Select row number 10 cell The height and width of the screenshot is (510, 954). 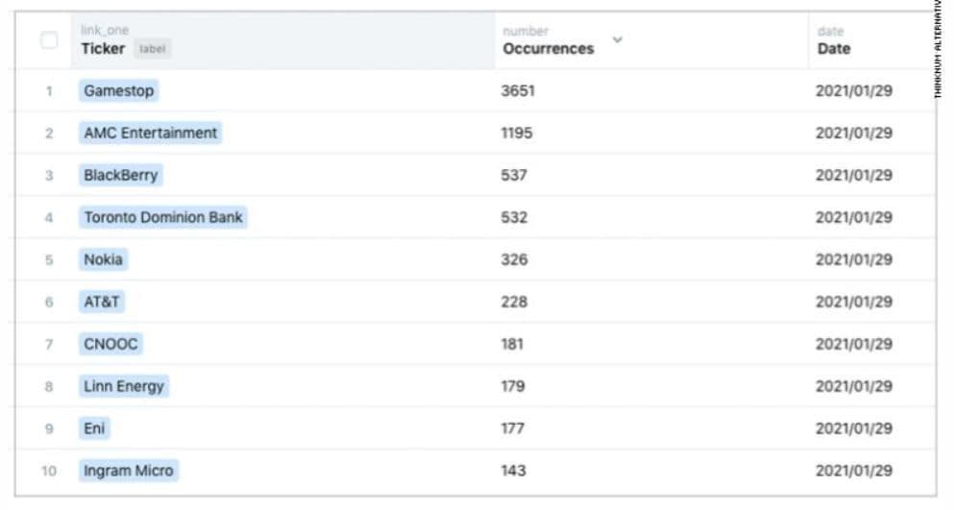(x=48, y=472)
